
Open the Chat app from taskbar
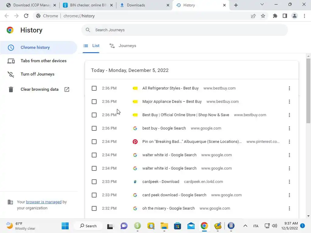tap(124, 226)
